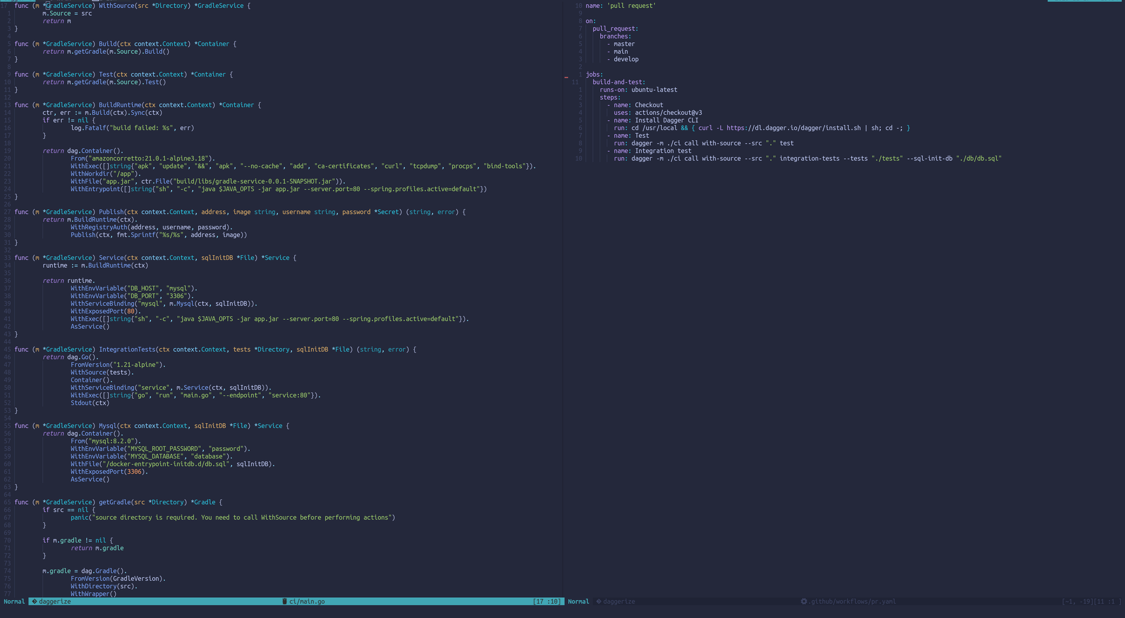The height and width of the screenshot is (618, 1125).
Task: Click the cursor position indicator [17 :10]
Action: coord(547,601)
